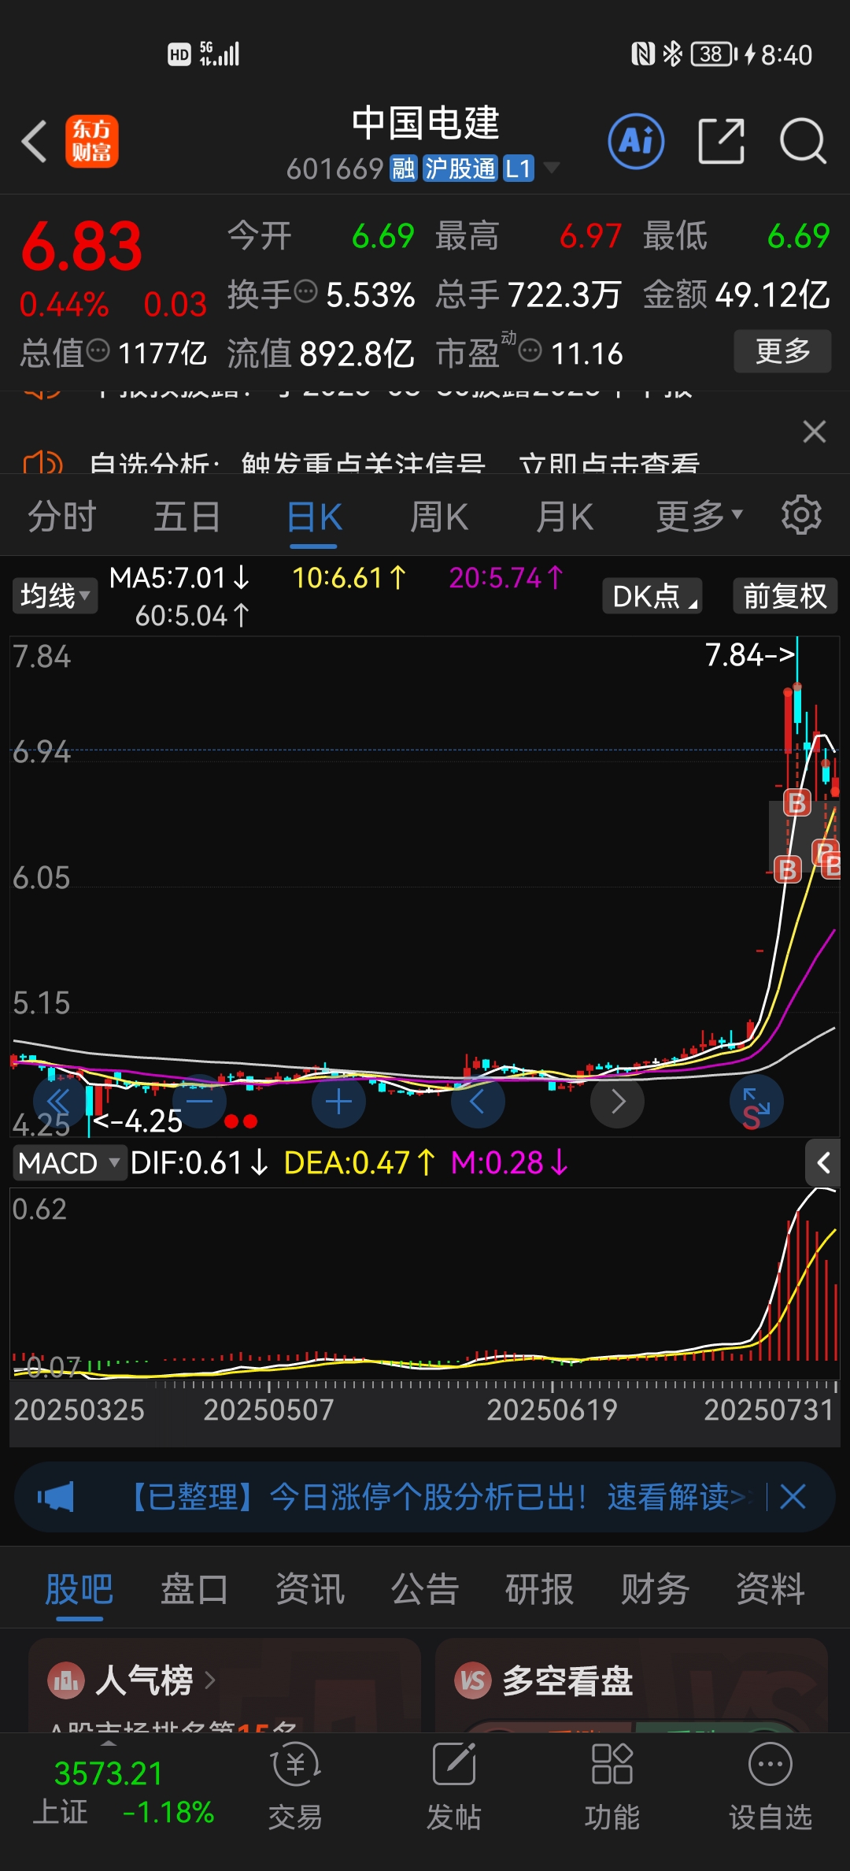
Task: Tap the speaker icon beside 自选分析
Action: [43, 463]
